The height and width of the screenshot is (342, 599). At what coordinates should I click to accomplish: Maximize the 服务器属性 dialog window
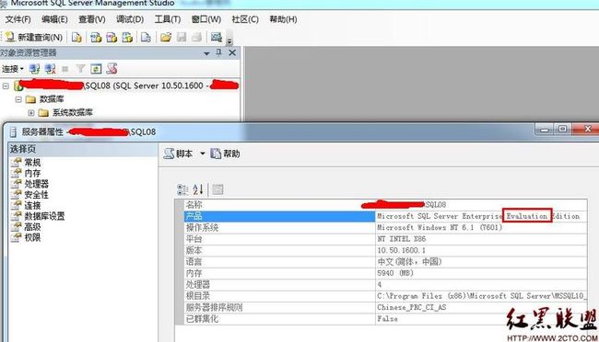coord(563,129)
